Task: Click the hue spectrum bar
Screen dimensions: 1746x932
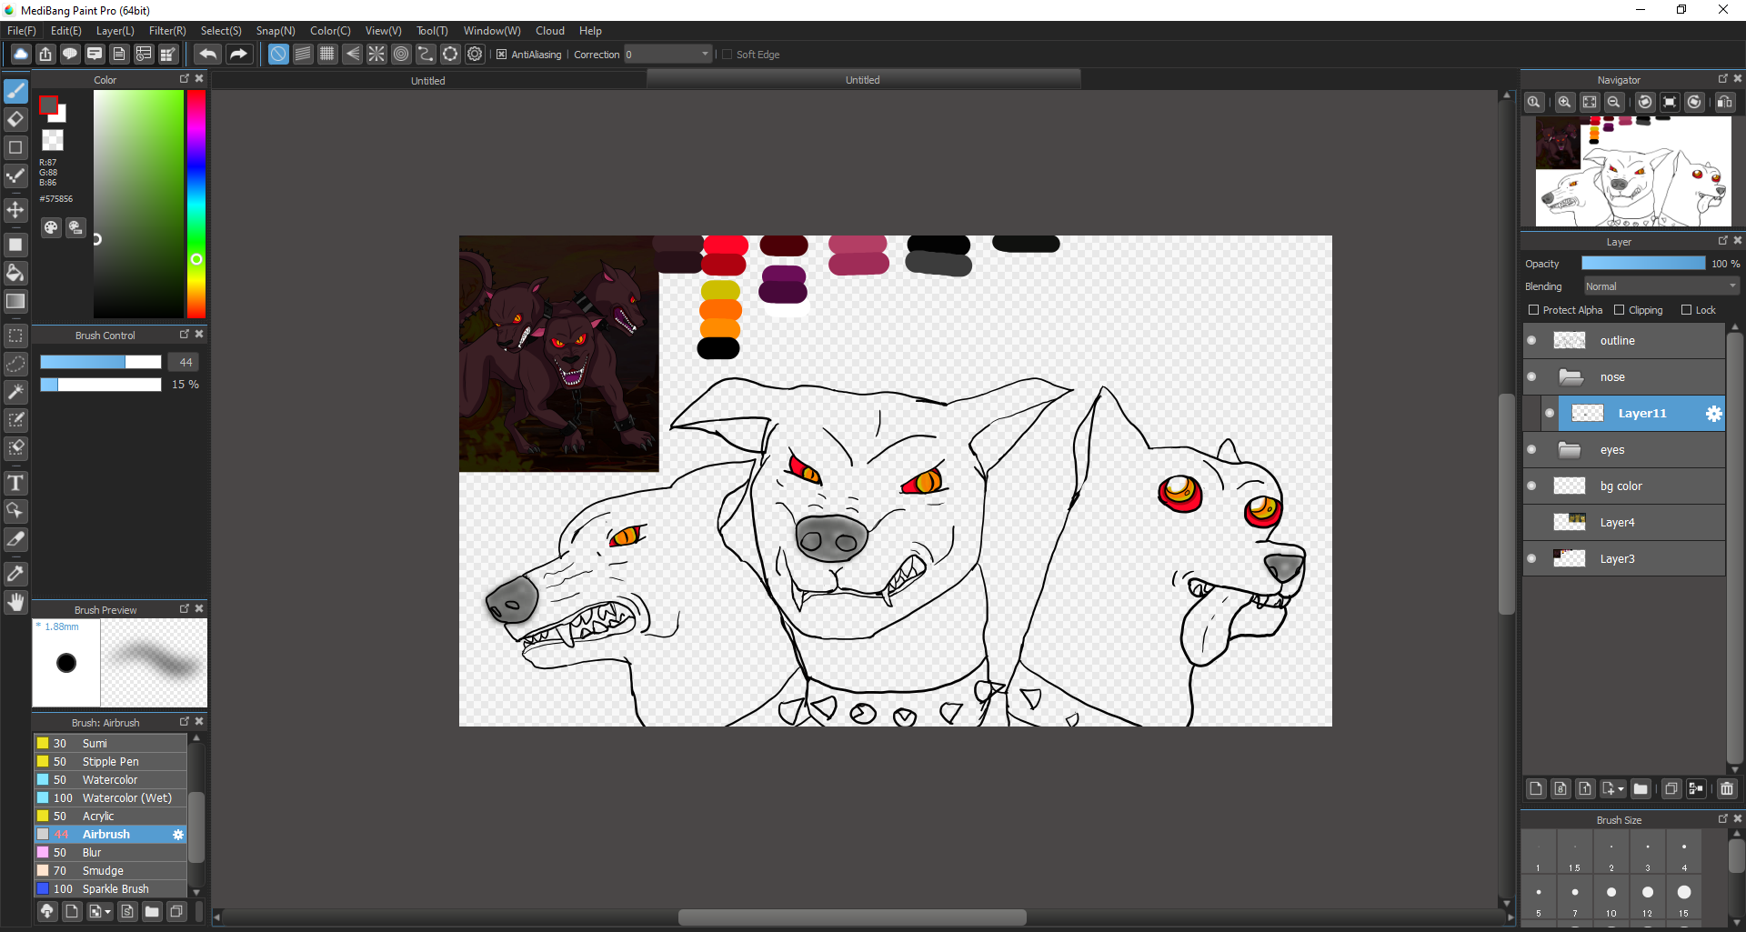Action: (x=196, y=205)
